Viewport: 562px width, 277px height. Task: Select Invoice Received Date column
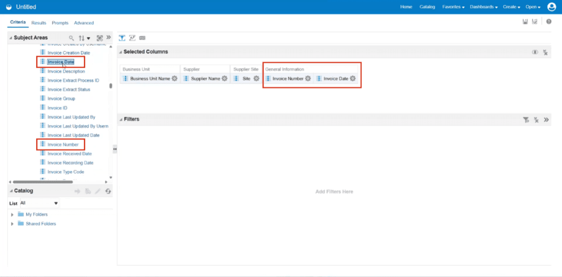pyautogui.click(x=70, y=154)
